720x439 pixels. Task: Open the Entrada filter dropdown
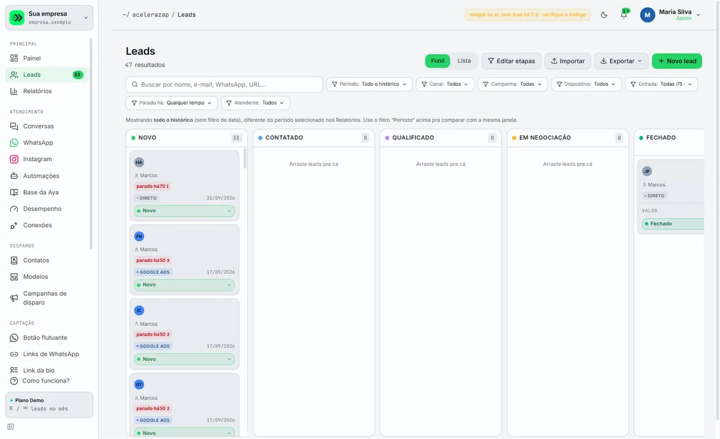click(661, 84)
